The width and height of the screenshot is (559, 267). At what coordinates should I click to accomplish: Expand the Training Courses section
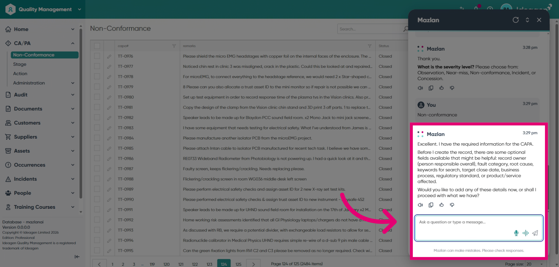(73, 207)
